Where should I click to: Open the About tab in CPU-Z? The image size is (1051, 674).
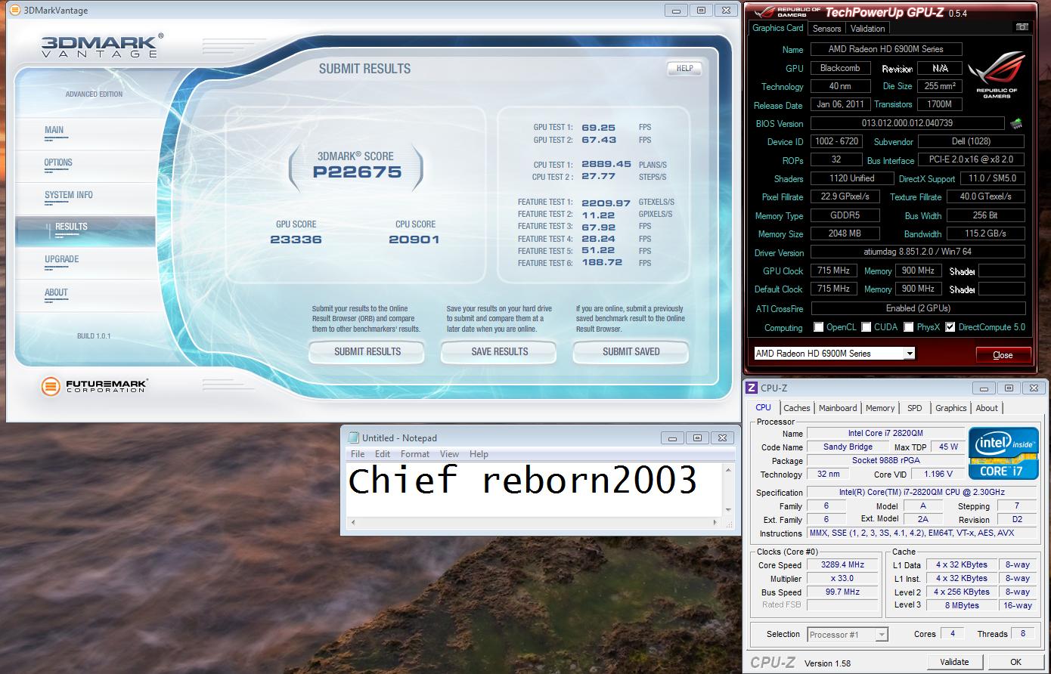(x=987, y=408)
